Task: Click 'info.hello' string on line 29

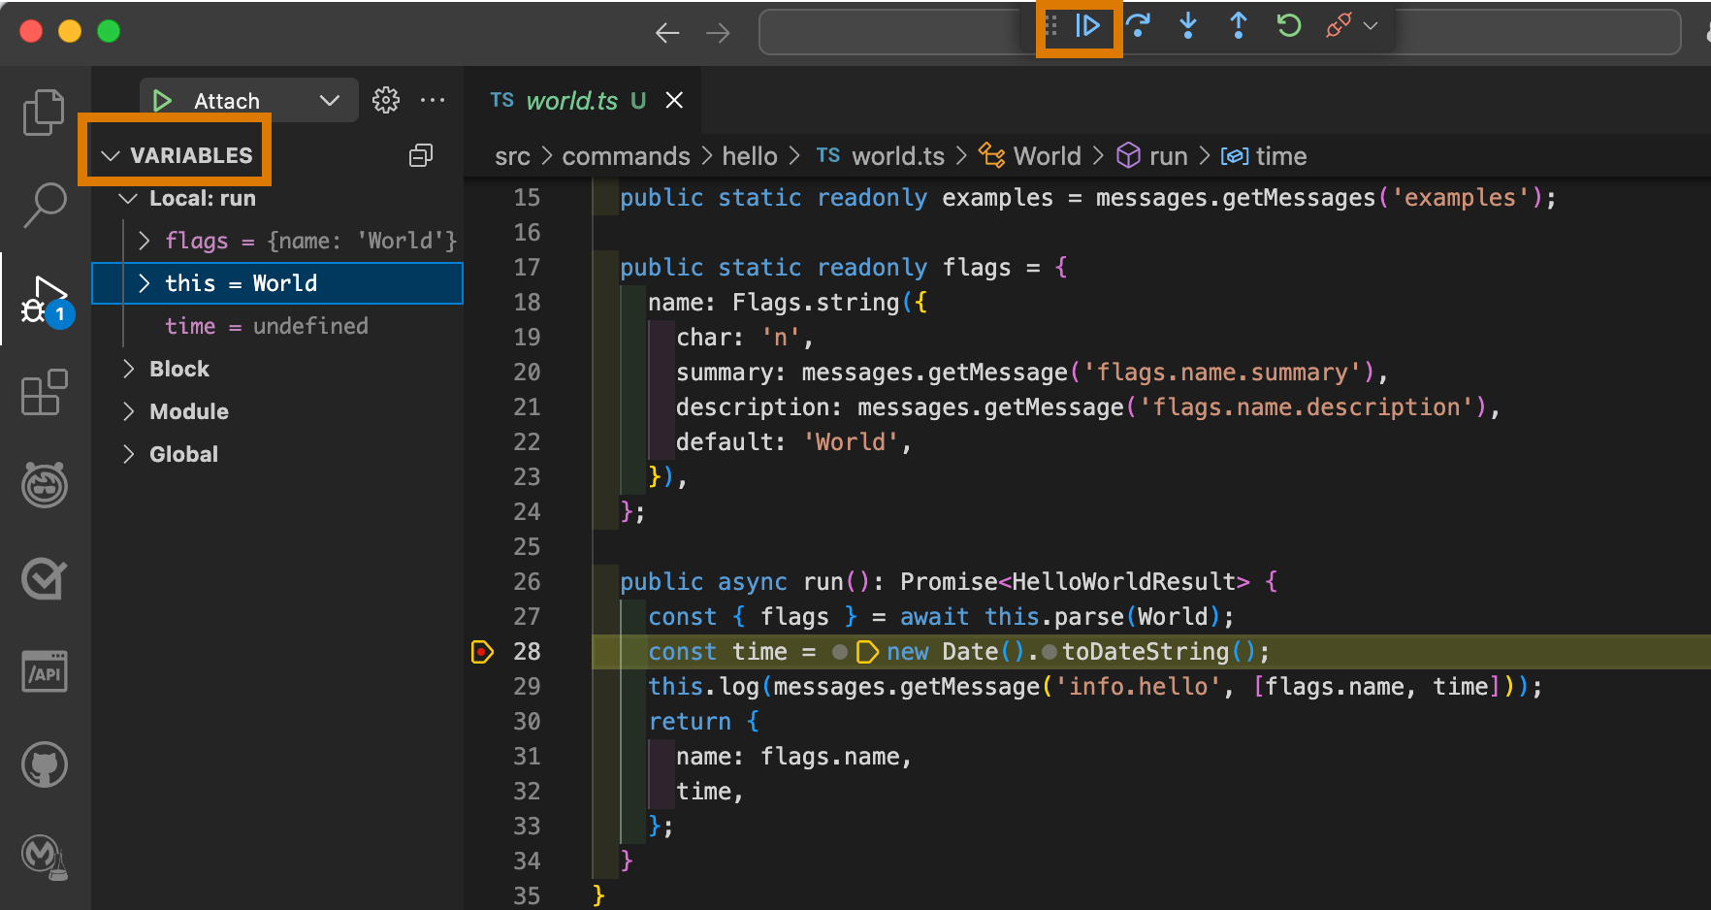Action: click(1139, 687)
